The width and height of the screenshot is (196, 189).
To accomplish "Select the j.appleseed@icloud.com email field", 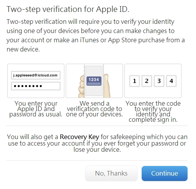I will click(x=36, y=75).
